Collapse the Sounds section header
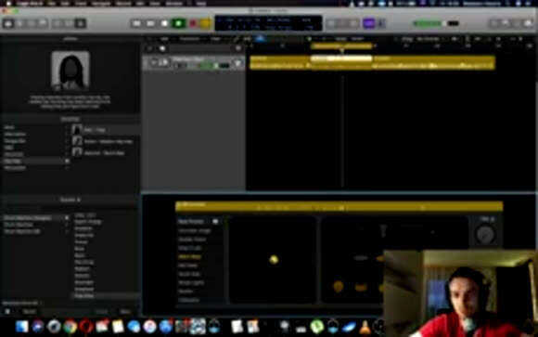 coord(70,200)
